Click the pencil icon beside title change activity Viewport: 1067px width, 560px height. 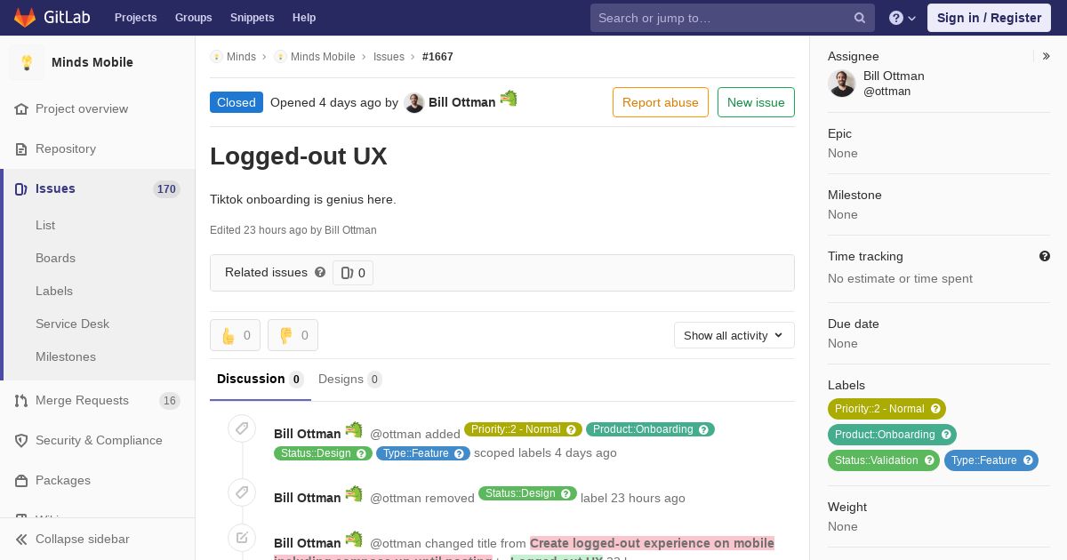pyautogui.click(x=242, y=538)
